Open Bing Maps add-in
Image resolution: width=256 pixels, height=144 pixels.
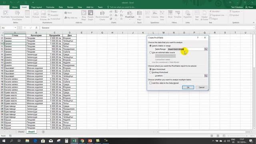tap(84, 15)
